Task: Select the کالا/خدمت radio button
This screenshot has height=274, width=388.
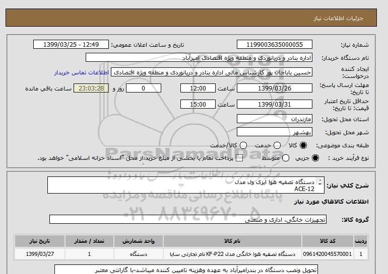Action: (243, 145)
